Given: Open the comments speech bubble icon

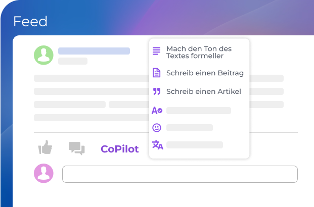Looking at the screenshot, I should pos(76,148).
